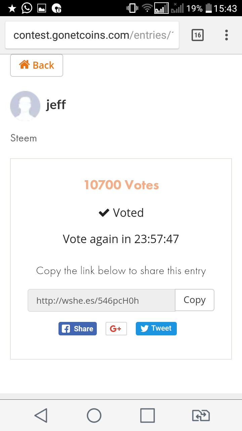Image resolution: width=242 pixels, height=431 pixels.
Task: Tap the 10700 Votes count
Action: (x=121, y=185)
